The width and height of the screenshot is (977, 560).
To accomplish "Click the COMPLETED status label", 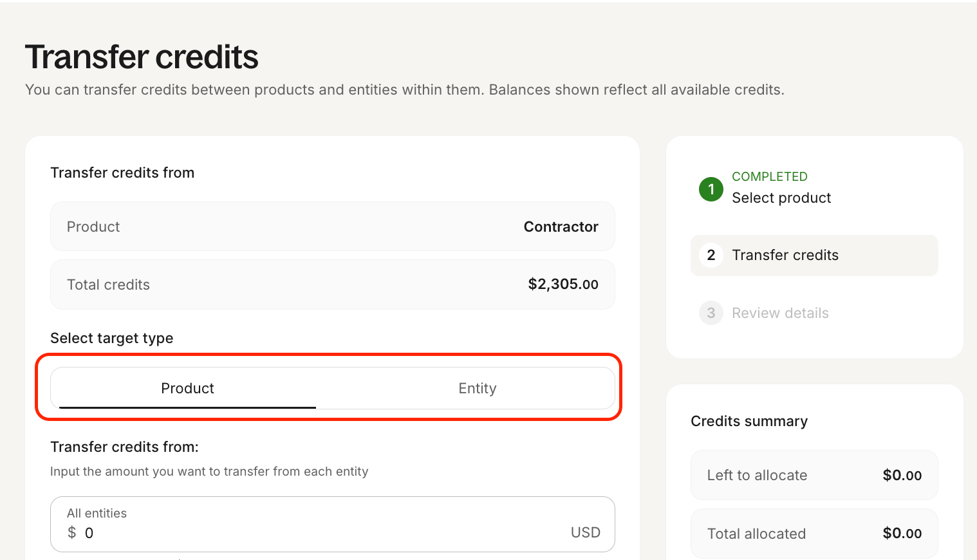I will click(x=769, y=177).
